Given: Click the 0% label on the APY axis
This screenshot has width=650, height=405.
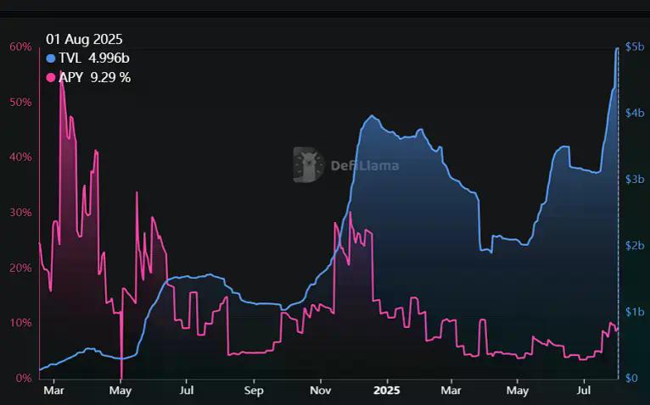Looking at the screenshot, I should pyautogui.click(x=23, y=378).
